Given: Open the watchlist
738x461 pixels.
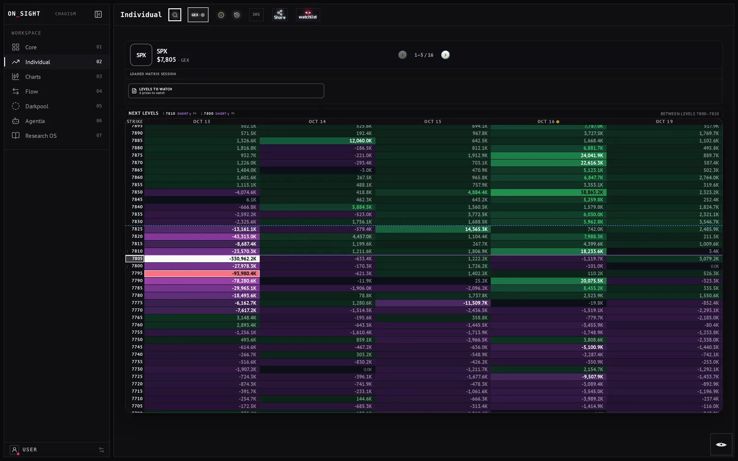Looking at the screenshot, I should click(x=308, y=15).
